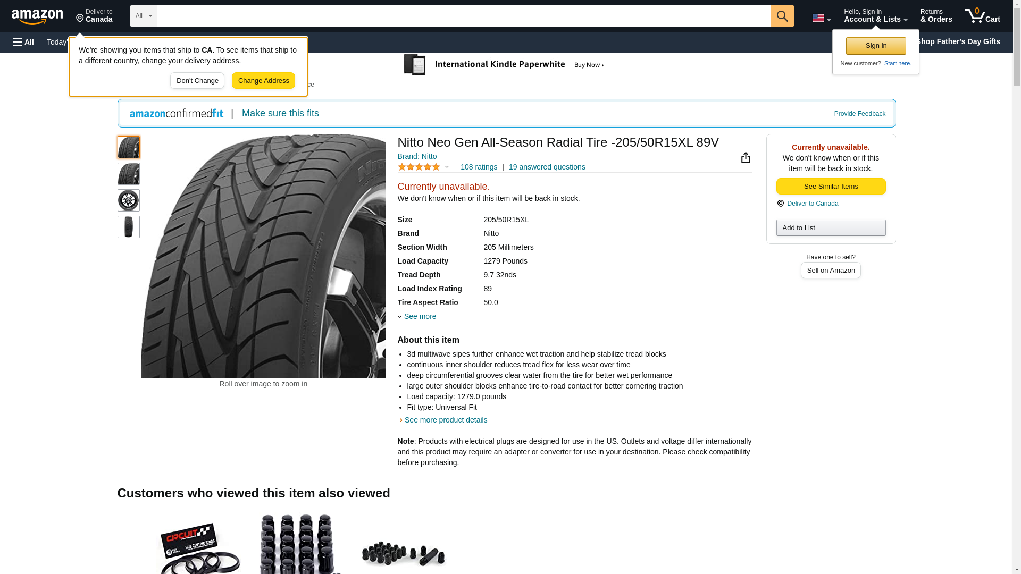Open the All search category dropdown
The height and width of the screenshot is (574, 1021).
click(143, 16)
